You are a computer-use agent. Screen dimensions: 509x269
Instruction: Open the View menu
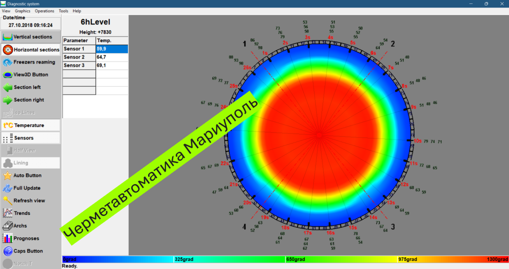coord(6,11)
